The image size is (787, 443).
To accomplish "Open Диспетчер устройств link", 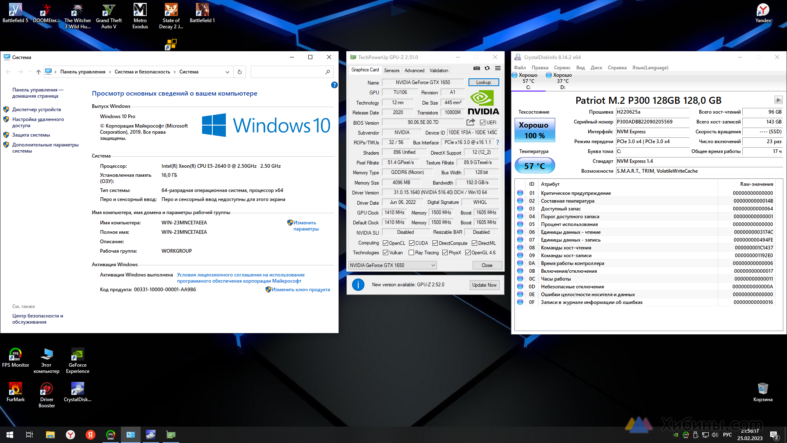I will pos(36,110).
